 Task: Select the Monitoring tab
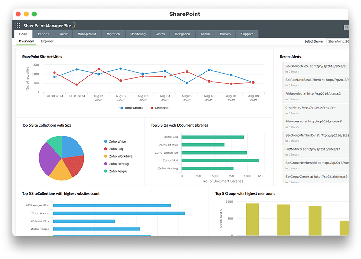click(138, 34)
